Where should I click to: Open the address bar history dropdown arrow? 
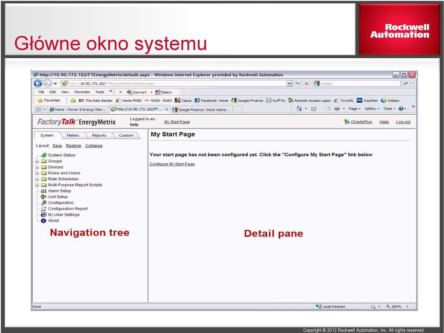coord(289,84)
